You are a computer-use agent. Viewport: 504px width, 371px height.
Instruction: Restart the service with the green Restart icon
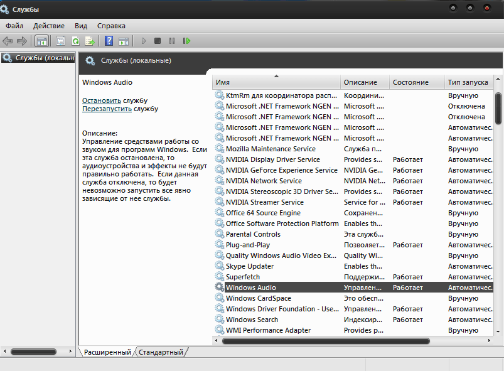186,41
